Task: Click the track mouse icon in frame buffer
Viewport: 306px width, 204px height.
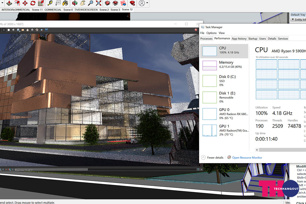Action: [x=37, y=30]
